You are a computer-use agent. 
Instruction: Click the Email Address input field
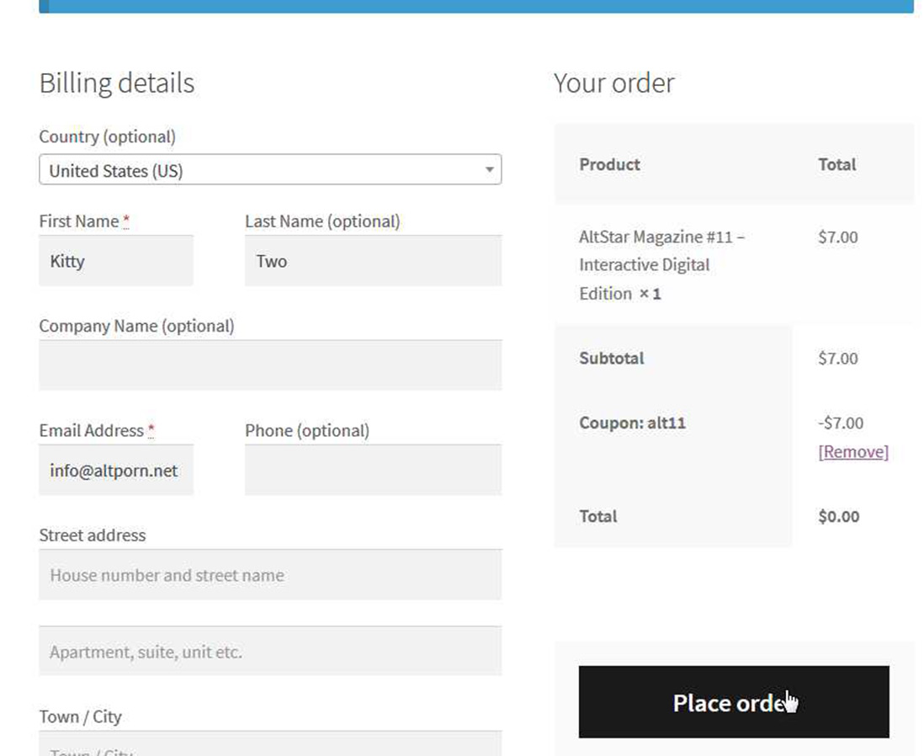click(x=116, y=471)
